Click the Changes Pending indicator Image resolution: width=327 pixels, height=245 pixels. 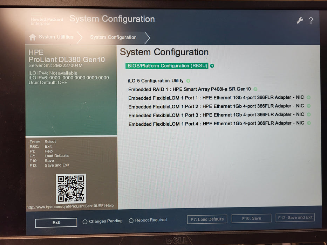click(103, 221)
